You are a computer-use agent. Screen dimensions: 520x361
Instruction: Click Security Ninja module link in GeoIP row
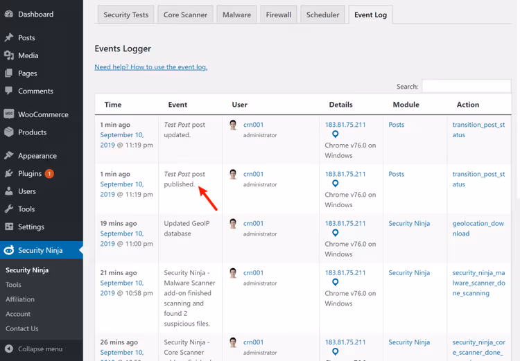[409, 223]
